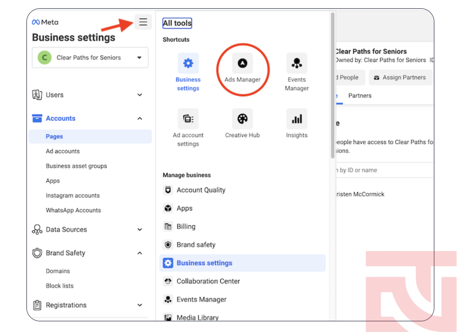Click the Shortcuts section label
This screenshot has width=457, height=332.
176,40
